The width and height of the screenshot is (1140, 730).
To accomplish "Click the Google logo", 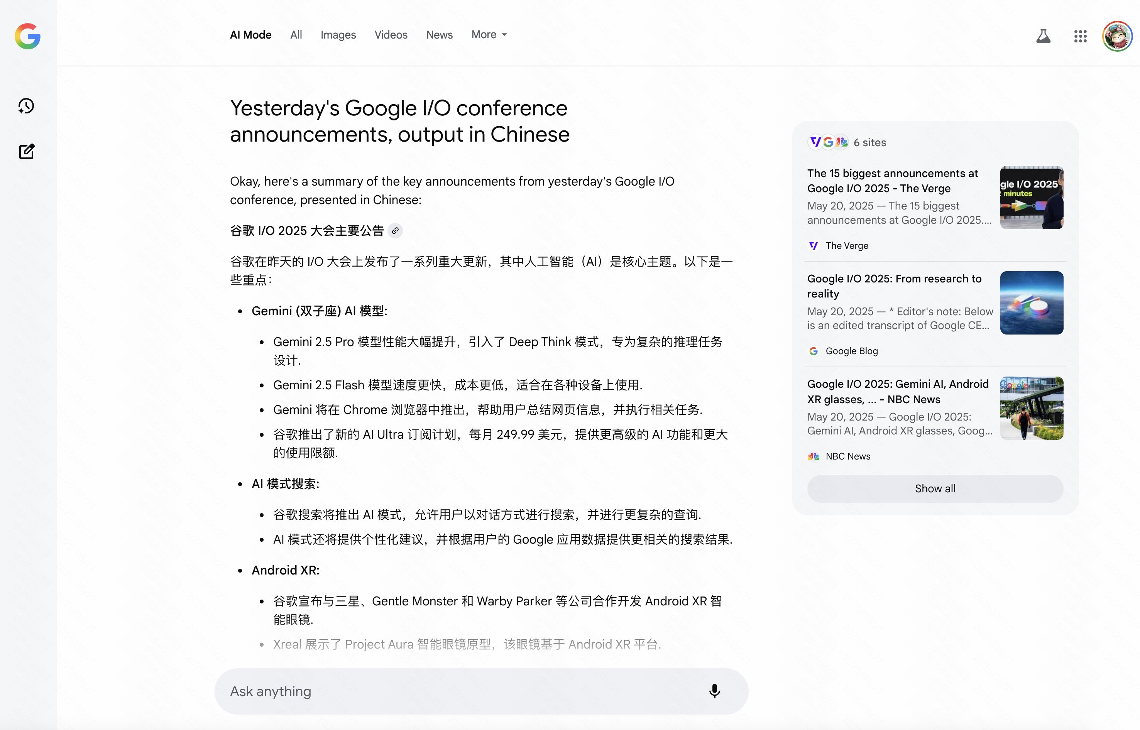I will pyautogui.click(x=27, y=36).
